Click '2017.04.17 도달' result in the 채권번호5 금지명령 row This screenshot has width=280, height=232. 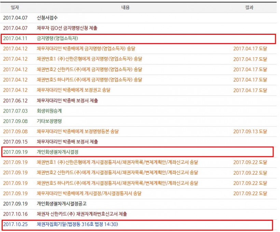click(x=250, y=80)
